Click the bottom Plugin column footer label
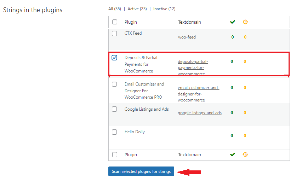This screenshot has height=181, width=302. [131, 154]
